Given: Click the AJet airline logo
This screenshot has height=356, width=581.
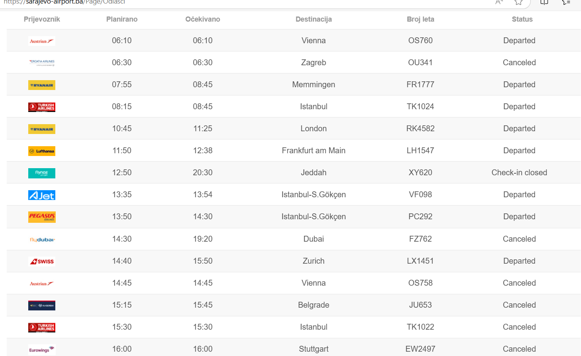Looking at the screenshot, I should pos(42,195).
